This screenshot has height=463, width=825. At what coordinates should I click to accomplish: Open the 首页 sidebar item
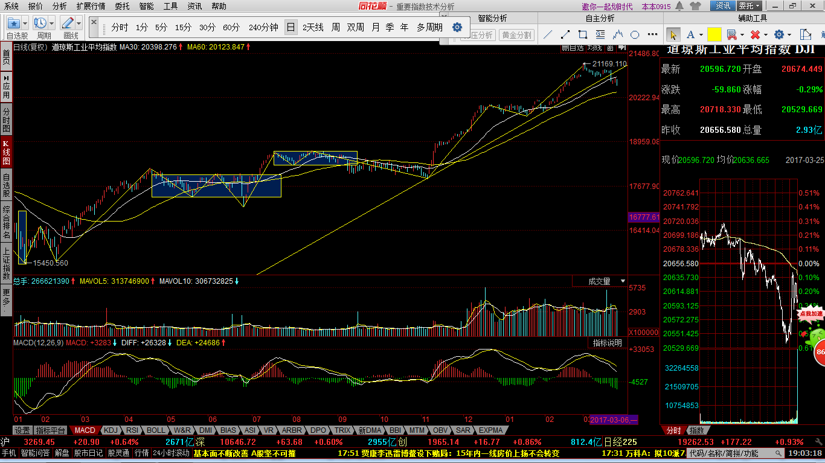click(x=6, y=58)
